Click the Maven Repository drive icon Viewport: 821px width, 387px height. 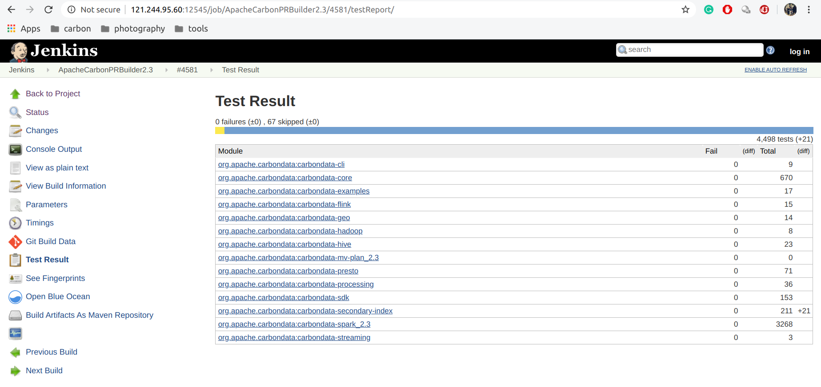point(16,316)
